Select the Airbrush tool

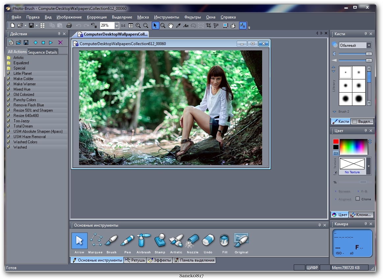(x=144, y=241)
